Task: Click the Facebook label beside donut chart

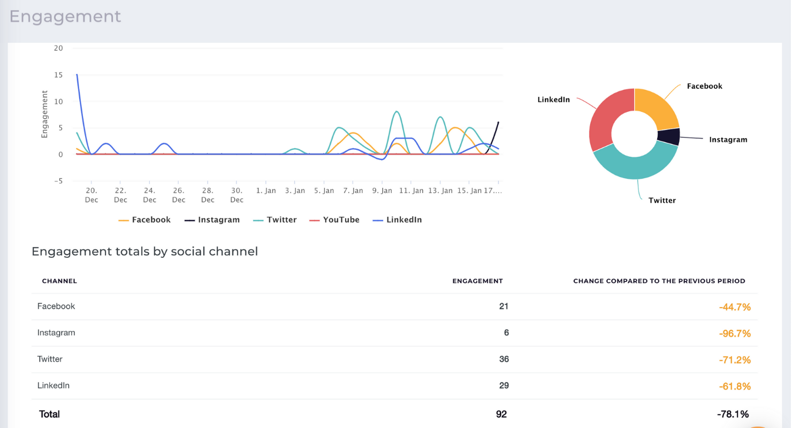Action: tap(704, 86)
